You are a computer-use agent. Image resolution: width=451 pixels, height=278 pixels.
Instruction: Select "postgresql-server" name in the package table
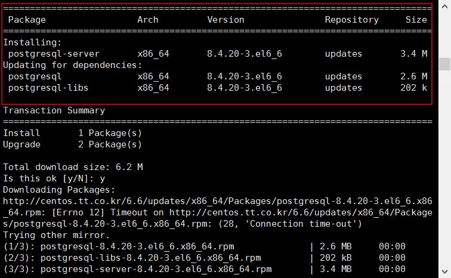(x=54, y=54)
